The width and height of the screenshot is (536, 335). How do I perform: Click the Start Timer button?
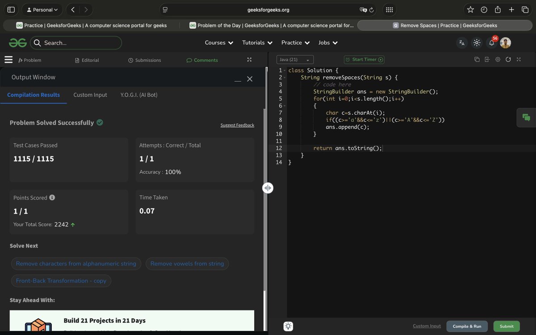pyautogui.click(x=364, y=59)
